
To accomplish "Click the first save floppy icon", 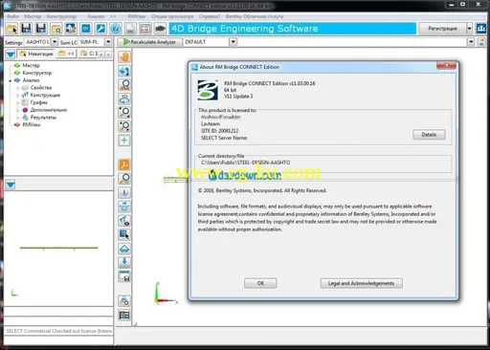I will [x=26, y=29].
